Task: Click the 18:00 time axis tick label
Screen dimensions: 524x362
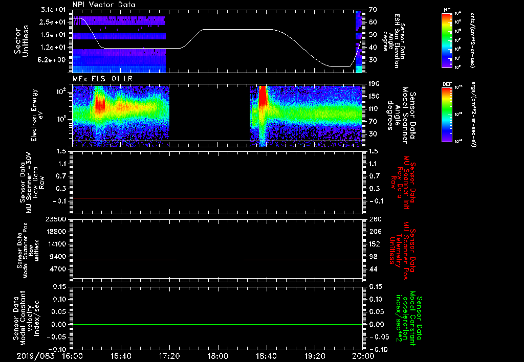Action: (x=218, y=356)
